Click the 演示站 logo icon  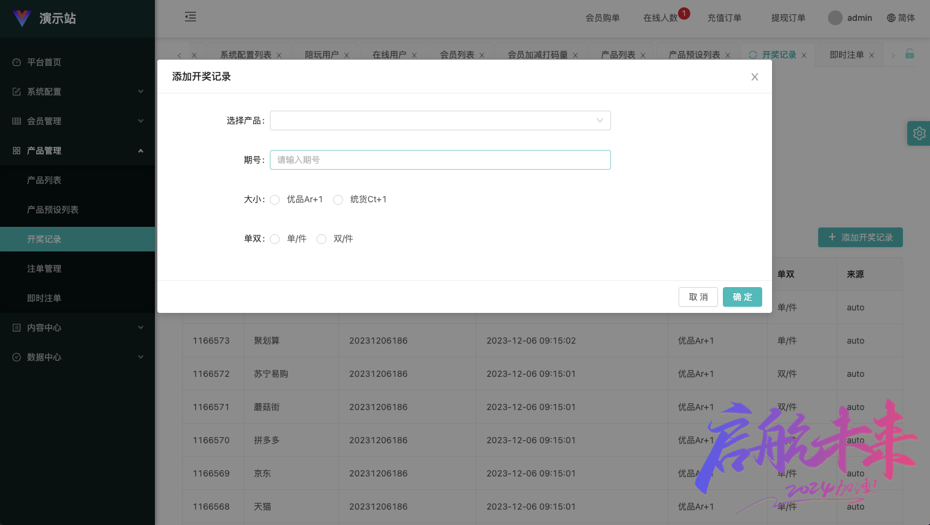point(22,18)
